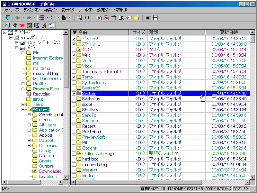Check the Sysbckup folder checkbox

point(74,99)
